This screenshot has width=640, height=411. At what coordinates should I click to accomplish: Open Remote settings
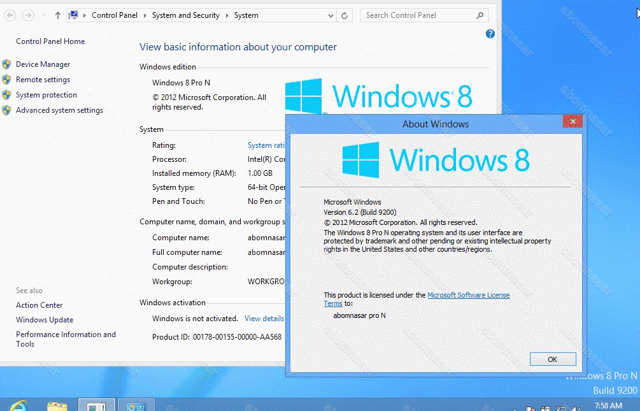43,80
